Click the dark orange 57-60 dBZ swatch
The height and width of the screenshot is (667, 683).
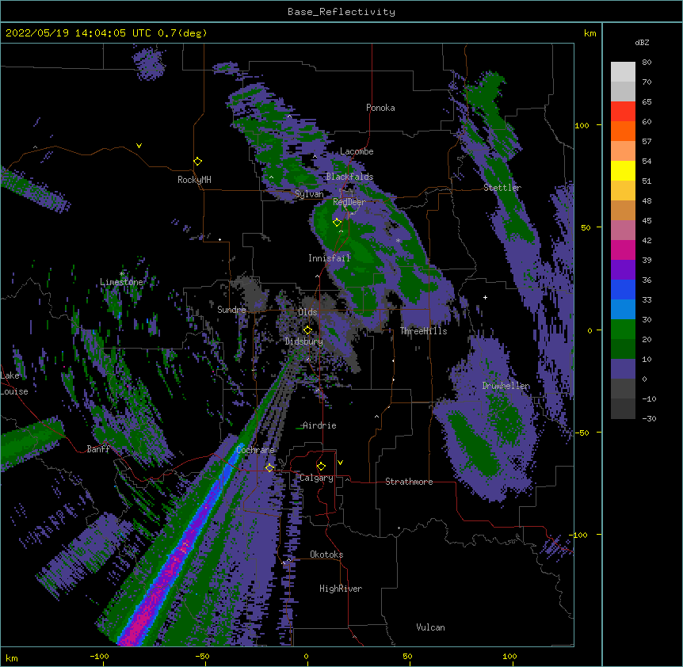click(623, 131)
